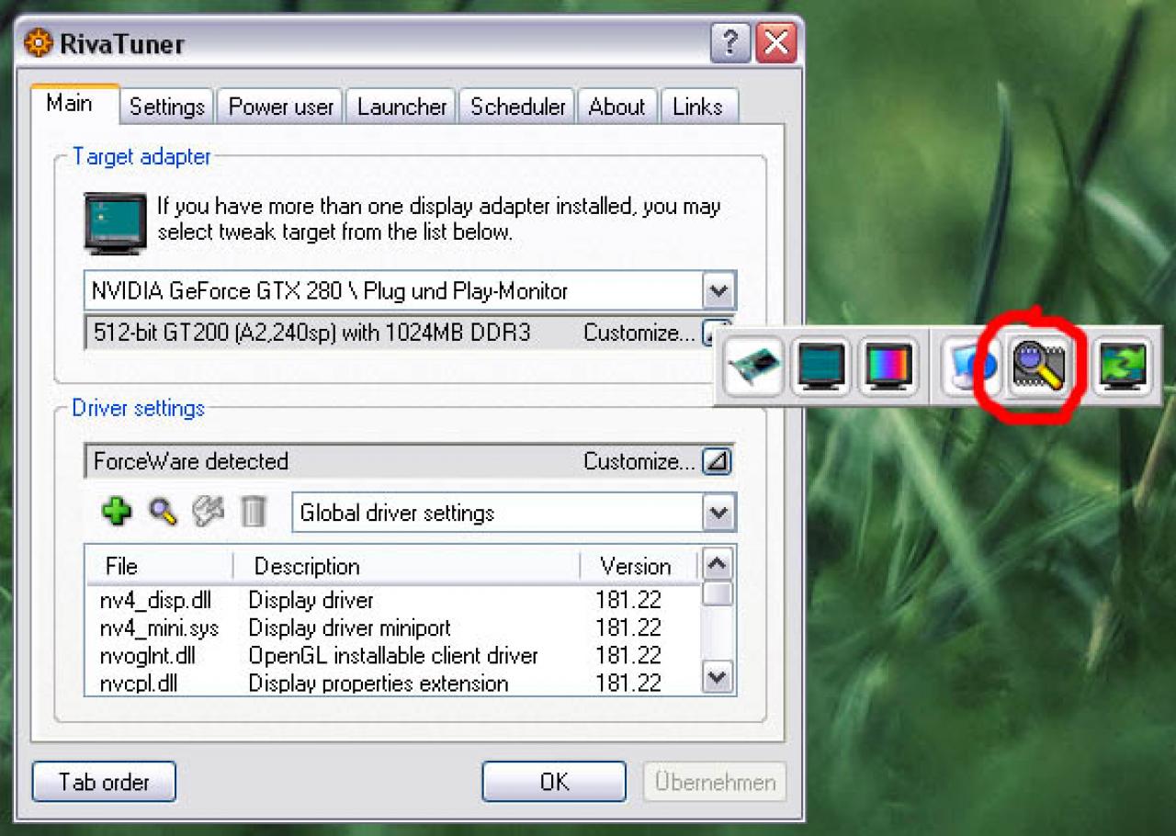Open the Launcher tab
This screenshot has width=1176, height=836.
401,107
